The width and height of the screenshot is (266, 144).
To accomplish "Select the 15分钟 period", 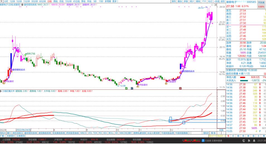I will 26,1.
